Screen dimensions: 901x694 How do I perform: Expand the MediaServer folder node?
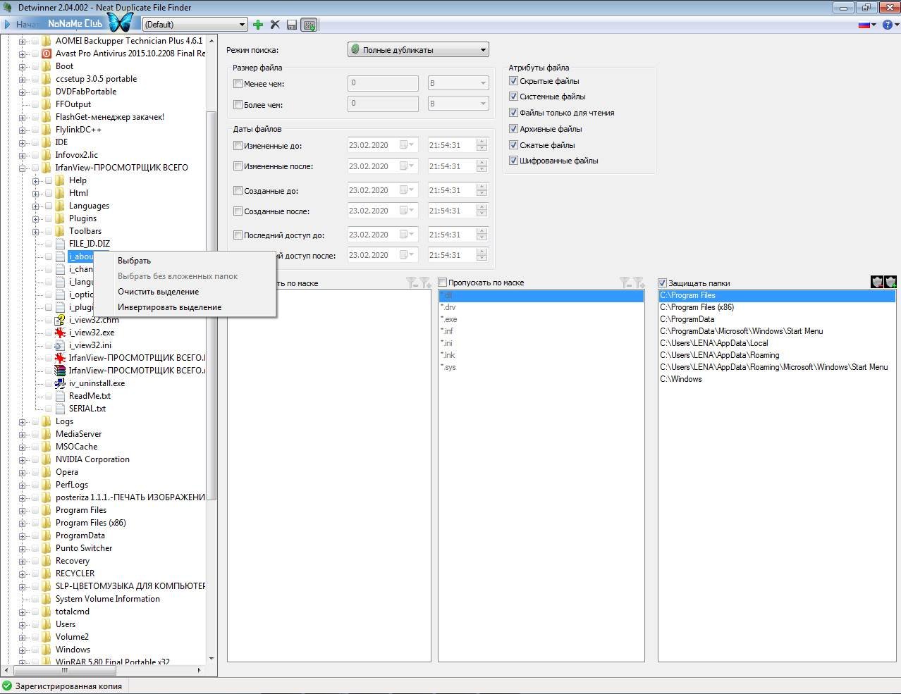click(x=22, y=434)
